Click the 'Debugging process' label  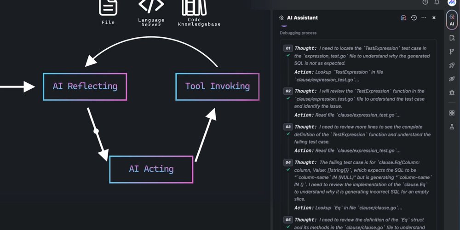click(298, 33)
